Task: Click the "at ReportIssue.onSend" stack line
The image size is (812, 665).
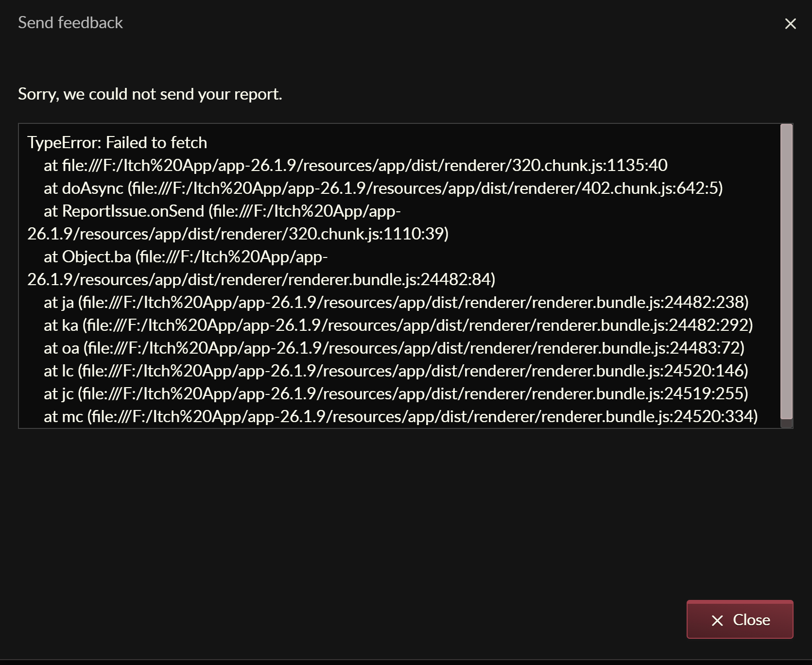Action: coord(222,211)
